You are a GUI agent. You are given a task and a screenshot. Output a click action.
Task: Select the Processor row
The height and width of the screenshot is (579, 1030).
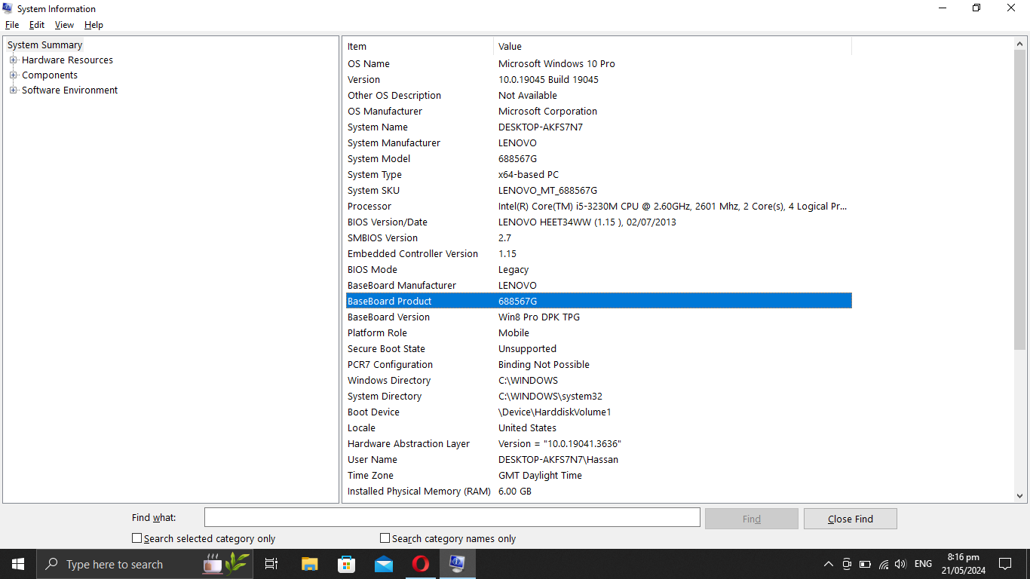click(598, 207)
